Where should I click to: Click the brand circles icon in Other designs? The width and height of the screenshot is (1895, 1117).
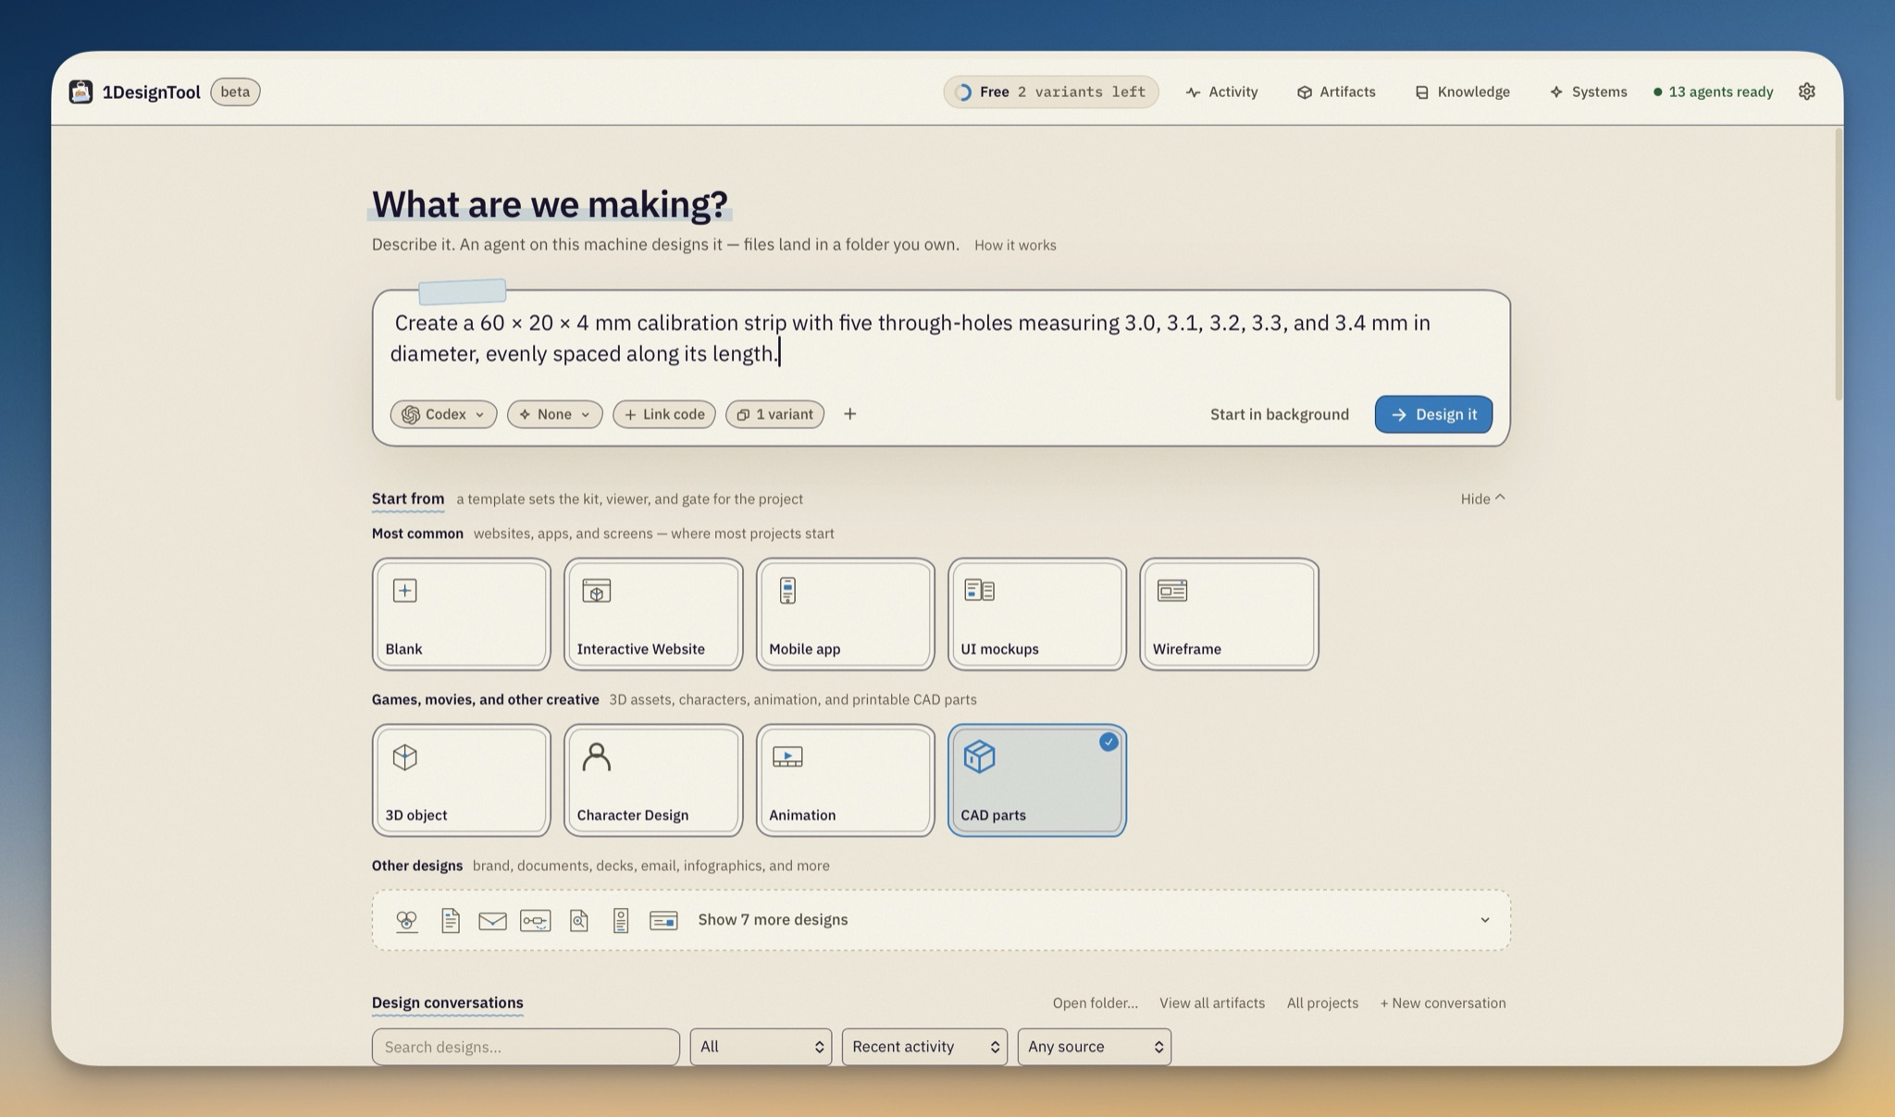click(x=406, y=920)
